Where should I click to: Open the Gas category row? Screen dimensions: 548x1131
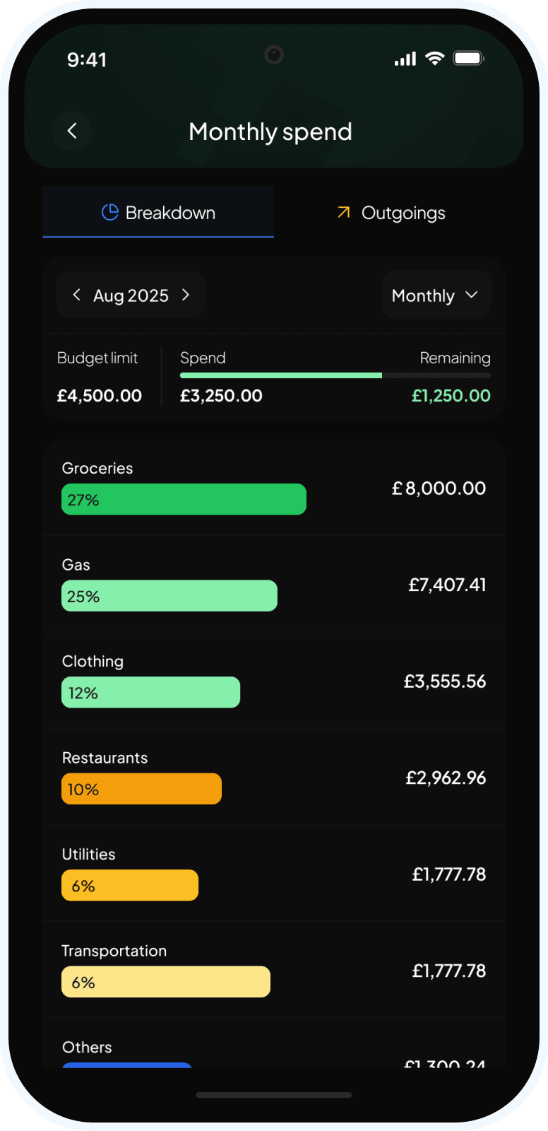click(274, 583)
